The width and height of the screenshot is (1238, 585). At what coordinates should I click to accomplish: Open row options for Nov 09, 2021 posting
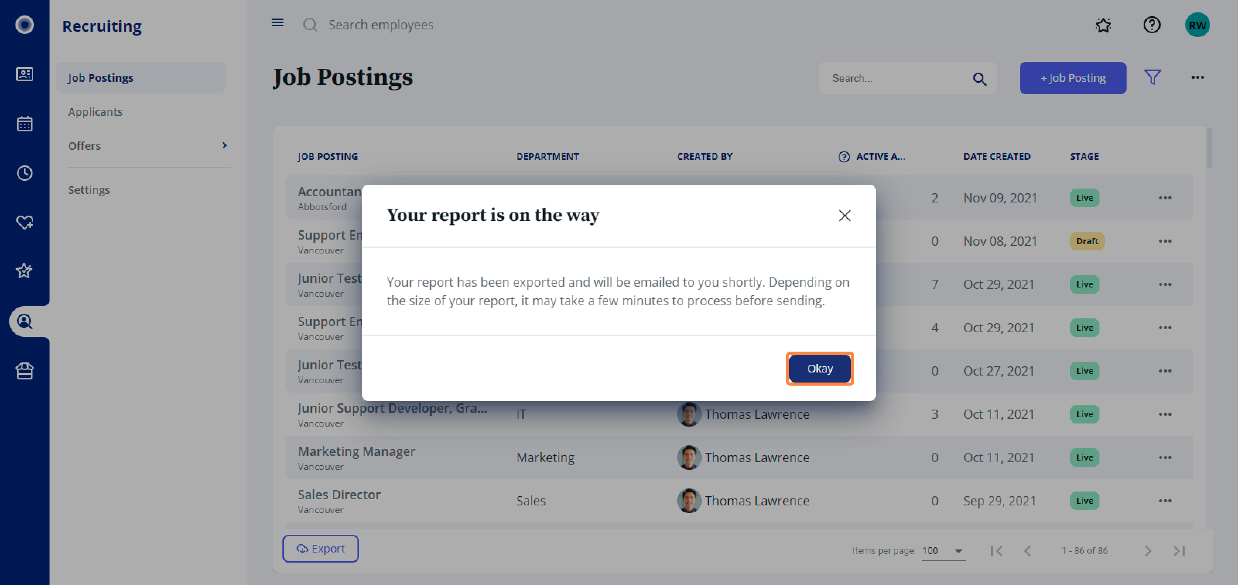click(1165, 198)
